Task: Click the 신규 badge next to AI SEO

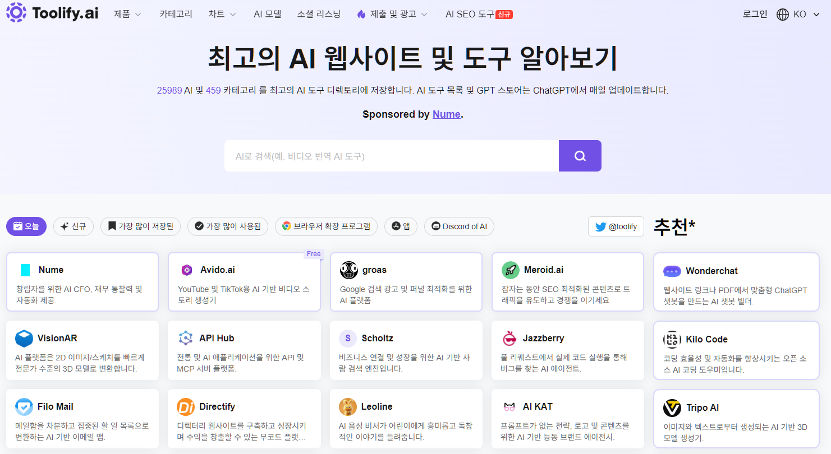Action: (504, 15)
